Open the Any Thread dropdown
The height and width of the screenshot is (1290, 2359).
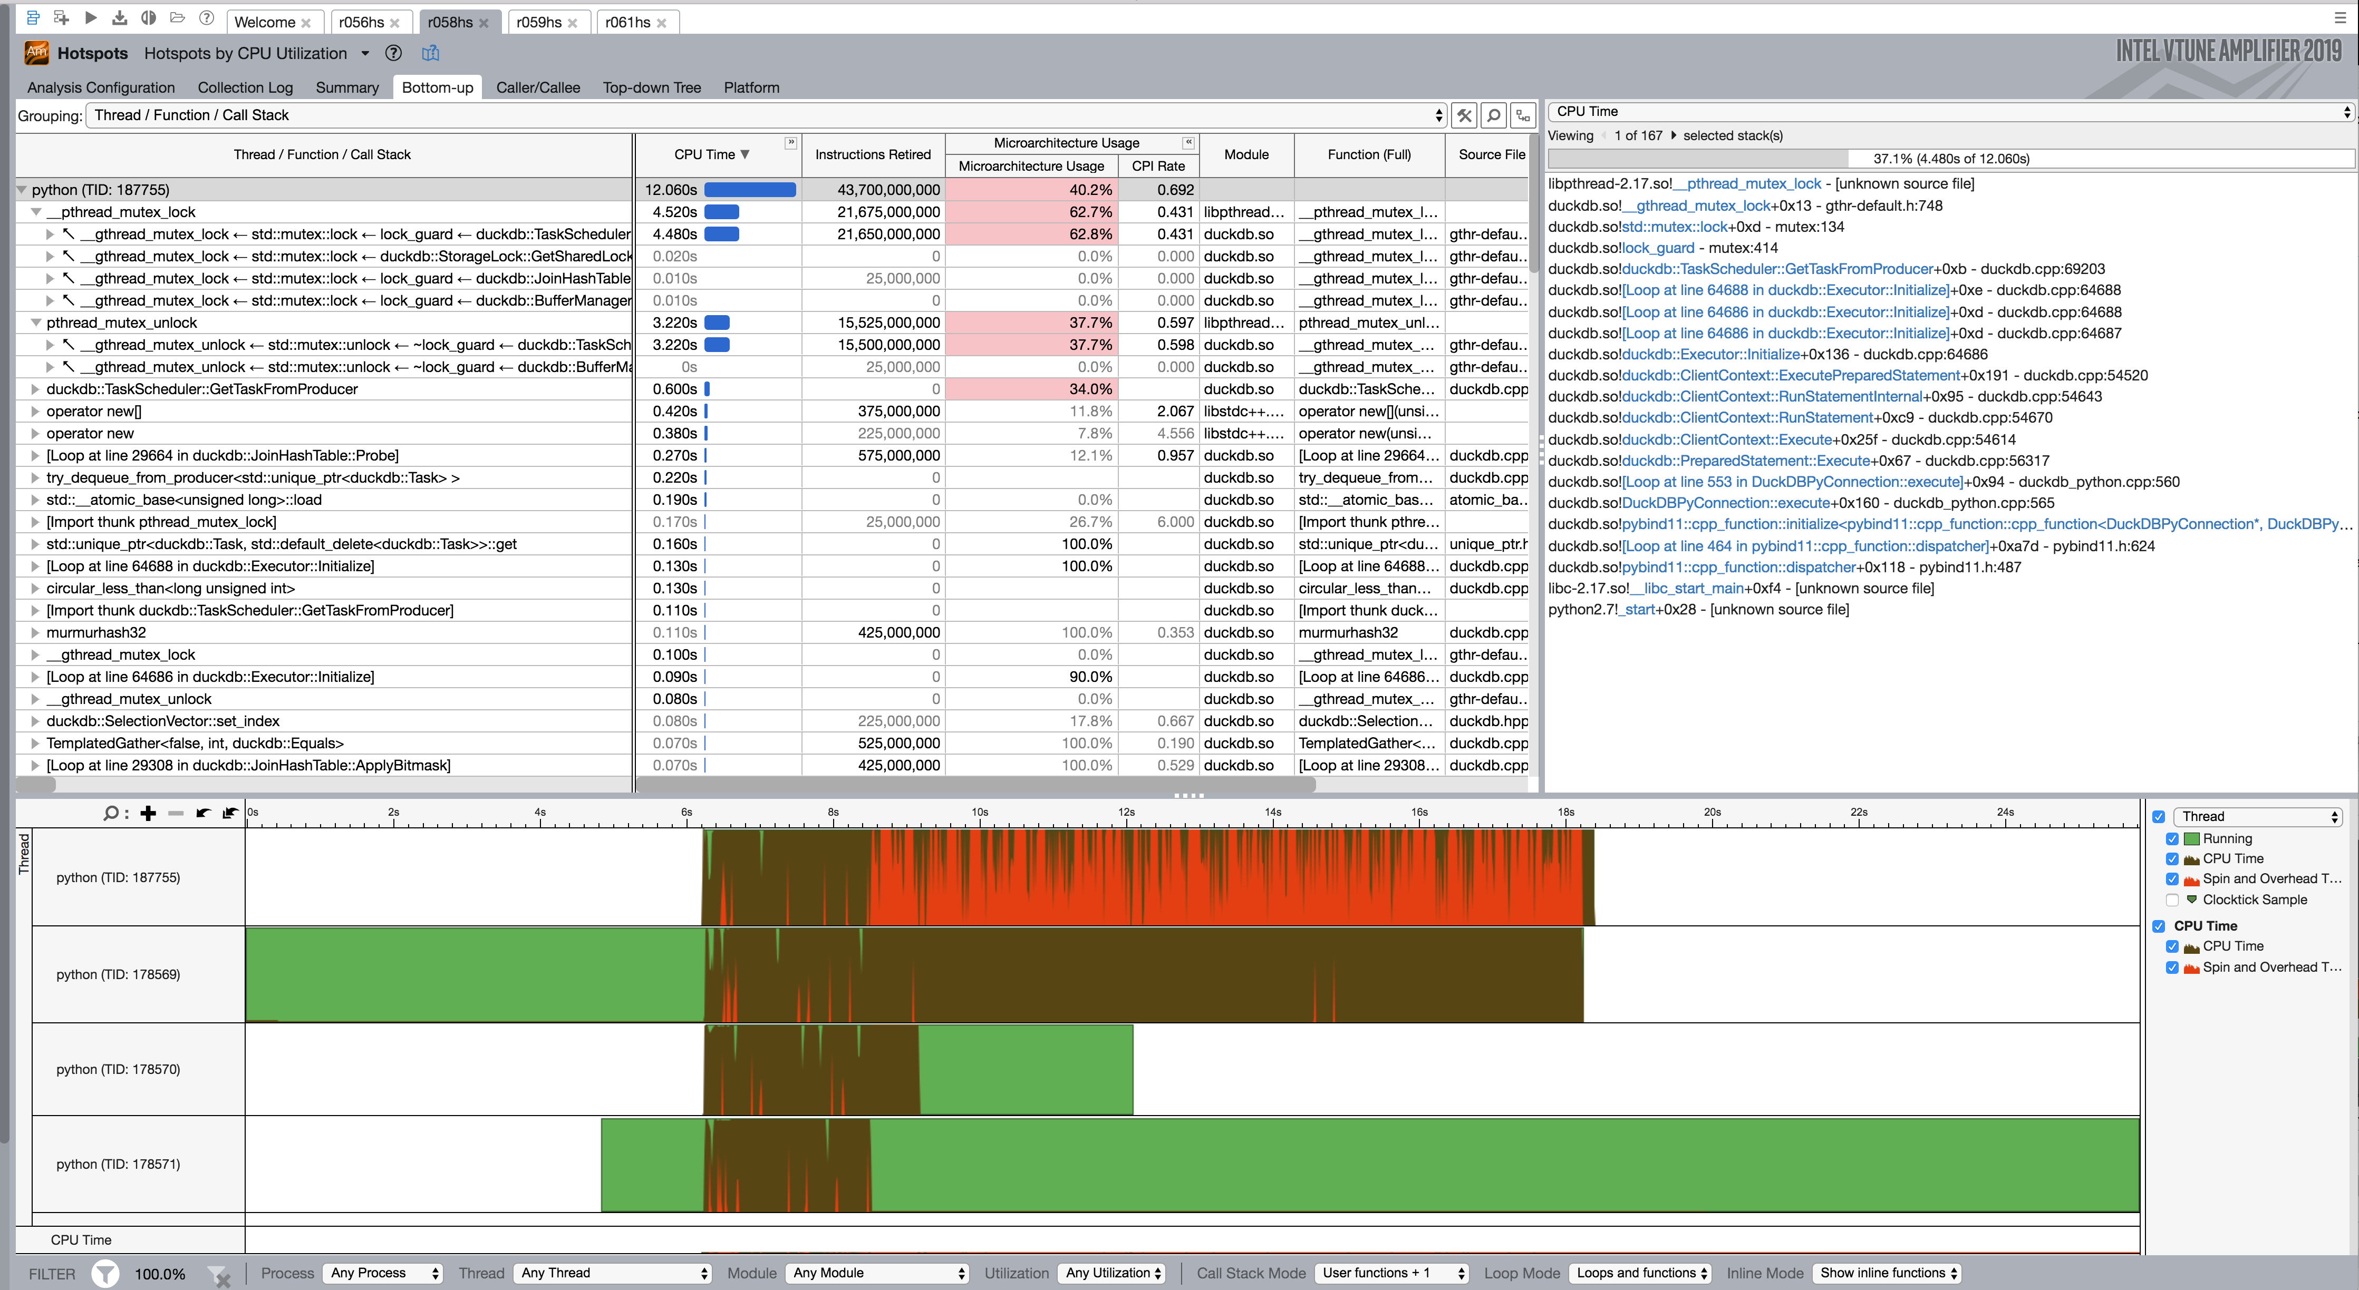613,1274
